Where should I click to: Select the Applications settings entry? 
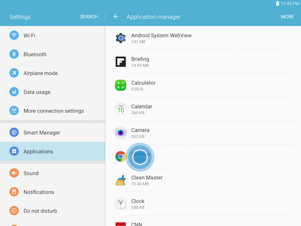[53, 151]
